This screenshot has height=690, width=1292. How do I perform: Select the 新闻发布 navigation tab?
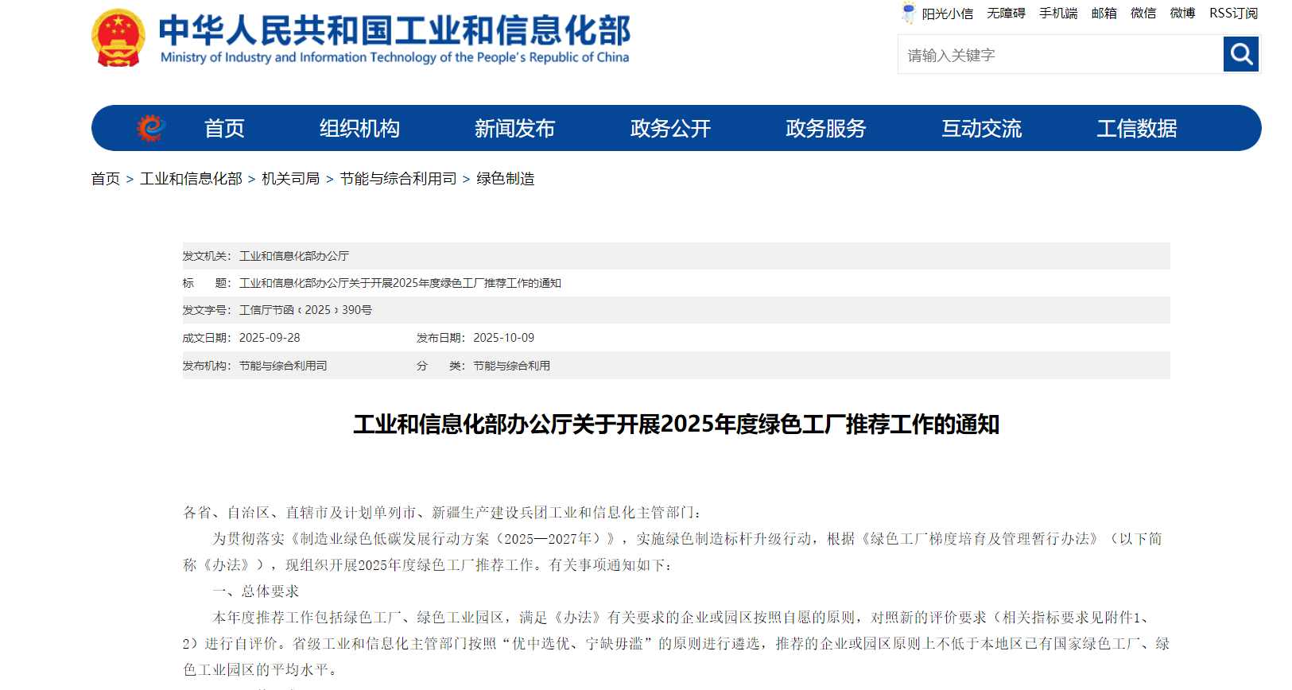[514, 128]
